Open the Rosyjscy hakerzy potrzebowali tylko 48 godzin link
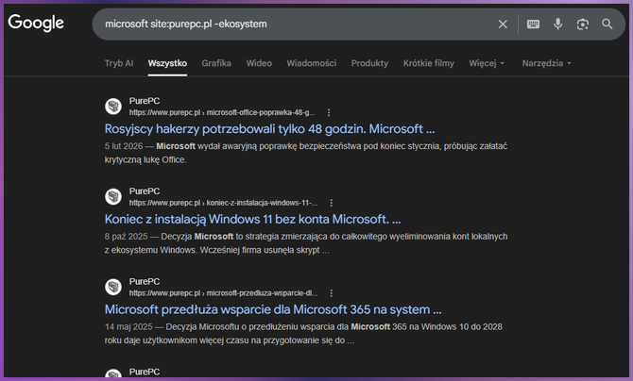This screenshot has width=633, height=381. click(269, 129)
